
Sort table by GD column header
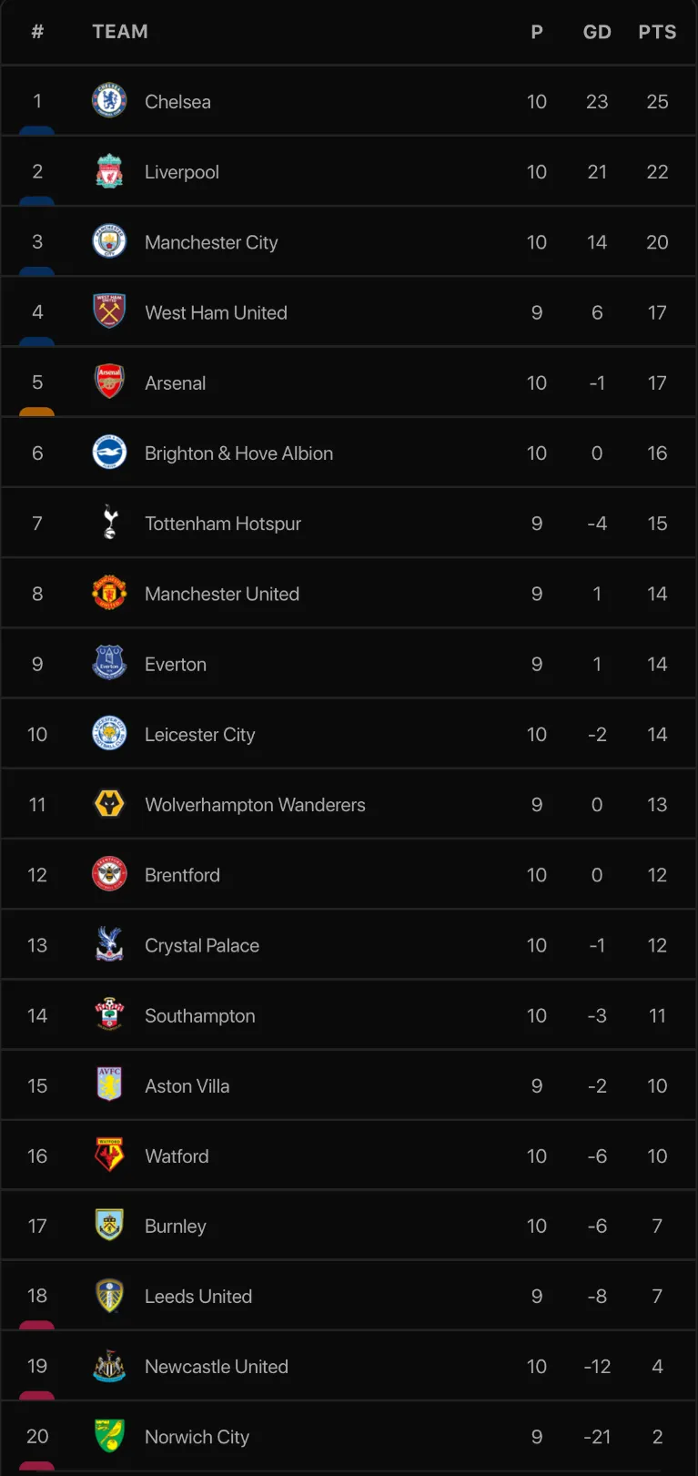coord(597,32)
